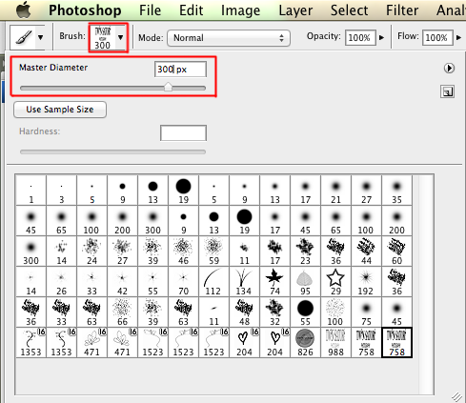The height and width of the screenshot is (403, 466).
Task: Select the 826 circular stamp brush
Action: click(305, 342)
